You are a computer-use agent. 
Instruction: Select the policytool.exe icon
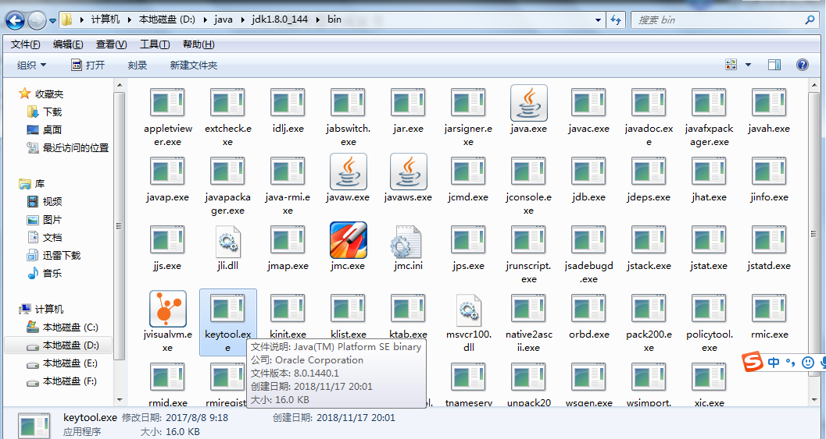tap(709, 309)
